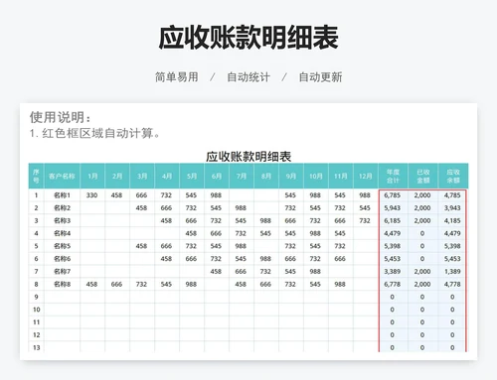Viewport: 497px width, 380px height.
Task: Click the large 应收账款明细表 page title
Action: click(248, 38)
